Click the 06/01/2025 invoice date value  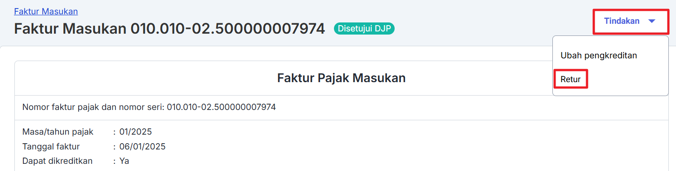(x=142, y=146)
